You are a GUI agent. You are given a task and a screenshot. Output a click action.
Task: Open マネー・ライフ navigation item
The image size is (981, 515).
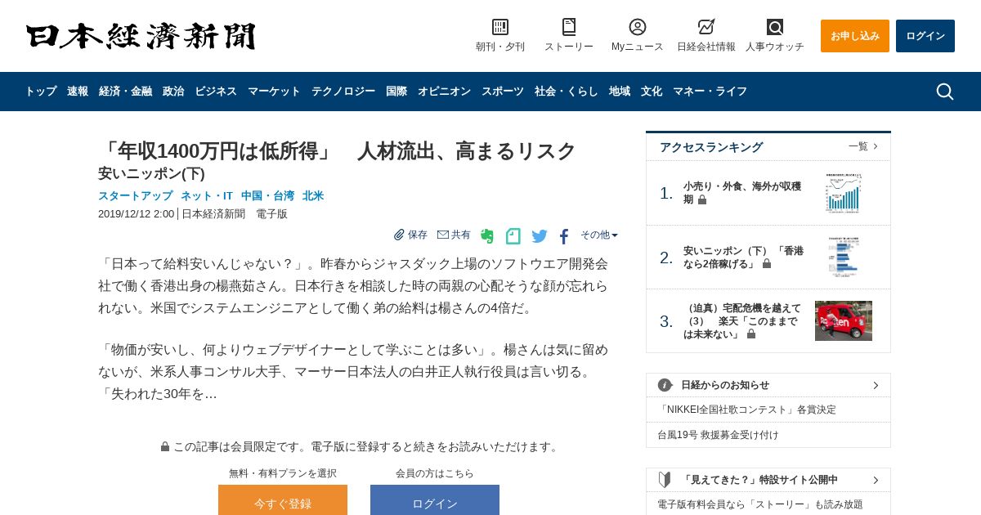click(710, 92)
